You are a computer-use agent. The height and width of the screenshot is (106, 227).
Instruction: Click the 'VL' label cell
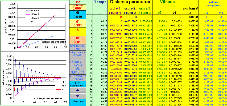tap(78, 69)
